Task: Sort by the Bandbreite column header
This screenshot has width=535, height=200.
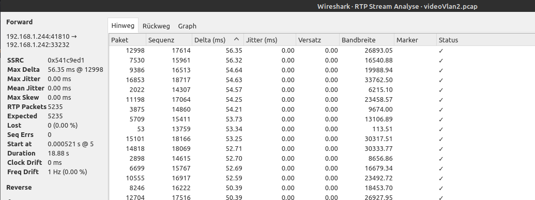Action: [x=366, y=40]
